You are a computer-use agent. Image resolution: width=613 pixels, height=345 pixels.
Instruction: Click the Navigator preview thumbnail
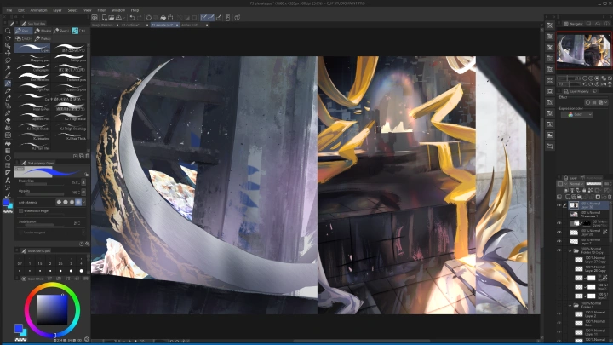[x=583, y=49]
